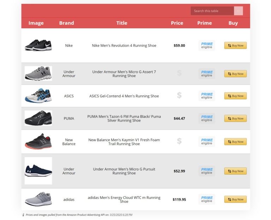271x220 pixels.
Task: Click Prime eligible badge in New Balance row
Action: tap(207, 142)
